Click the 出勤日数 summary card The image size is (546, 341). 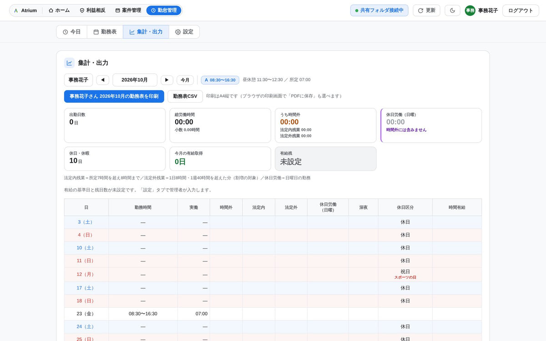click(x=115, y=125)
